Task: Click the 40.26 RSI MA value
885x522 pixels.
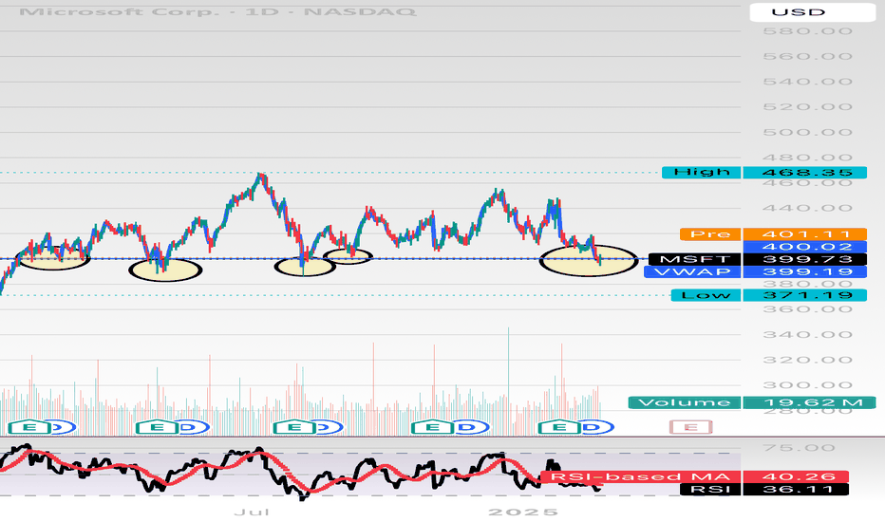Action: coord(796,476)
